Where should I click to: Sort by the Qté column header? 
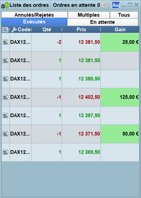47,30
